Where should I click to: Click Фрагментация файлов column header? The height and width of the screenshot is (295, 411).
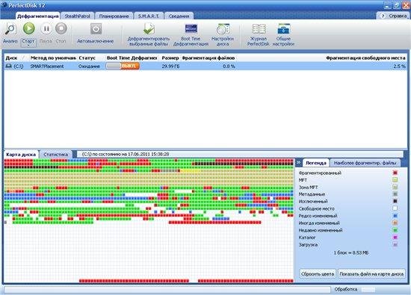coord(208,58)
